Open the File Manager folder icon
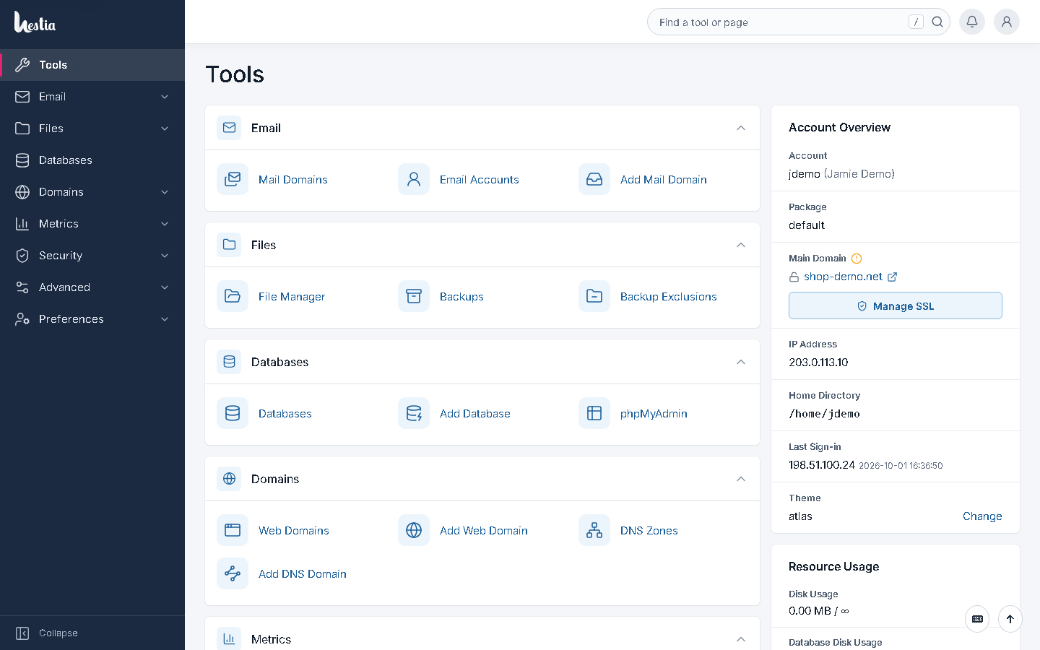 (x=233, y=296)
